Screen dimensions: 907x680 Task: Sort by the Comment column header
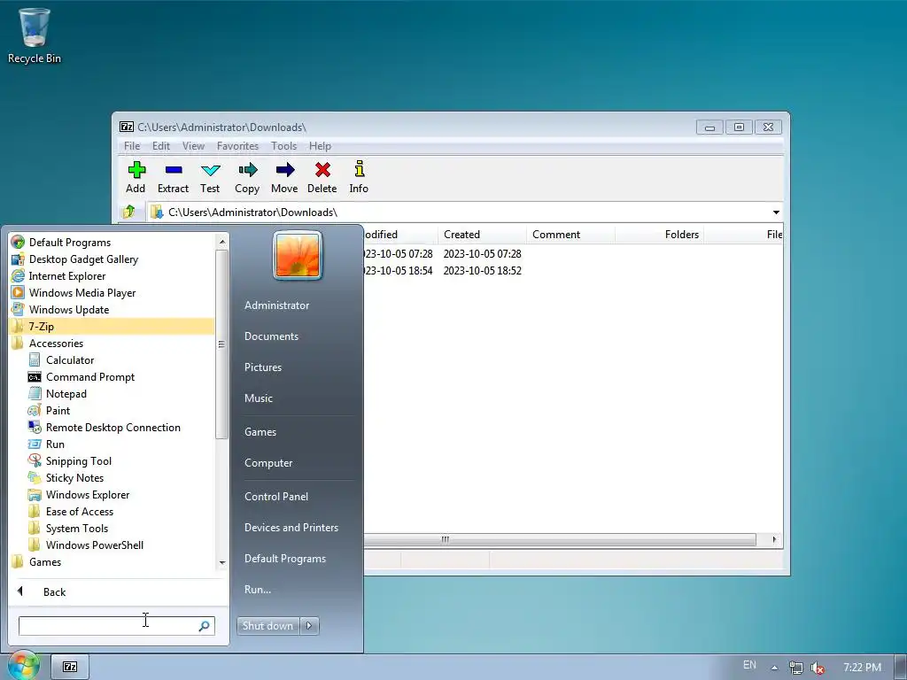click(x=570, y=234)
